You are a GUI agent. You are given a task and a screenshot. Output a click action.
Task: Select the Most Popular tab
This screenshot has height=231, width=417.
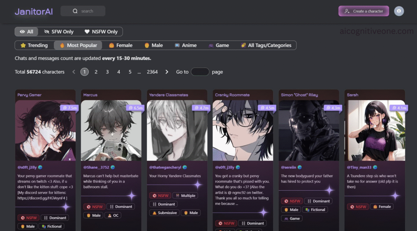tap(78, 46)
